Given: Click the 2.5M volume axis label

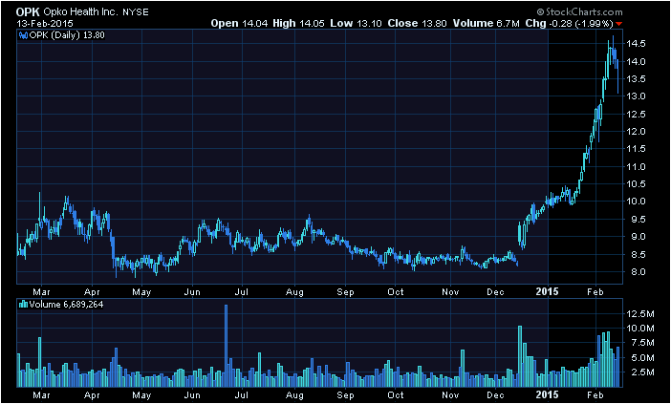Looking at the screenshot, I should (642, 372).
